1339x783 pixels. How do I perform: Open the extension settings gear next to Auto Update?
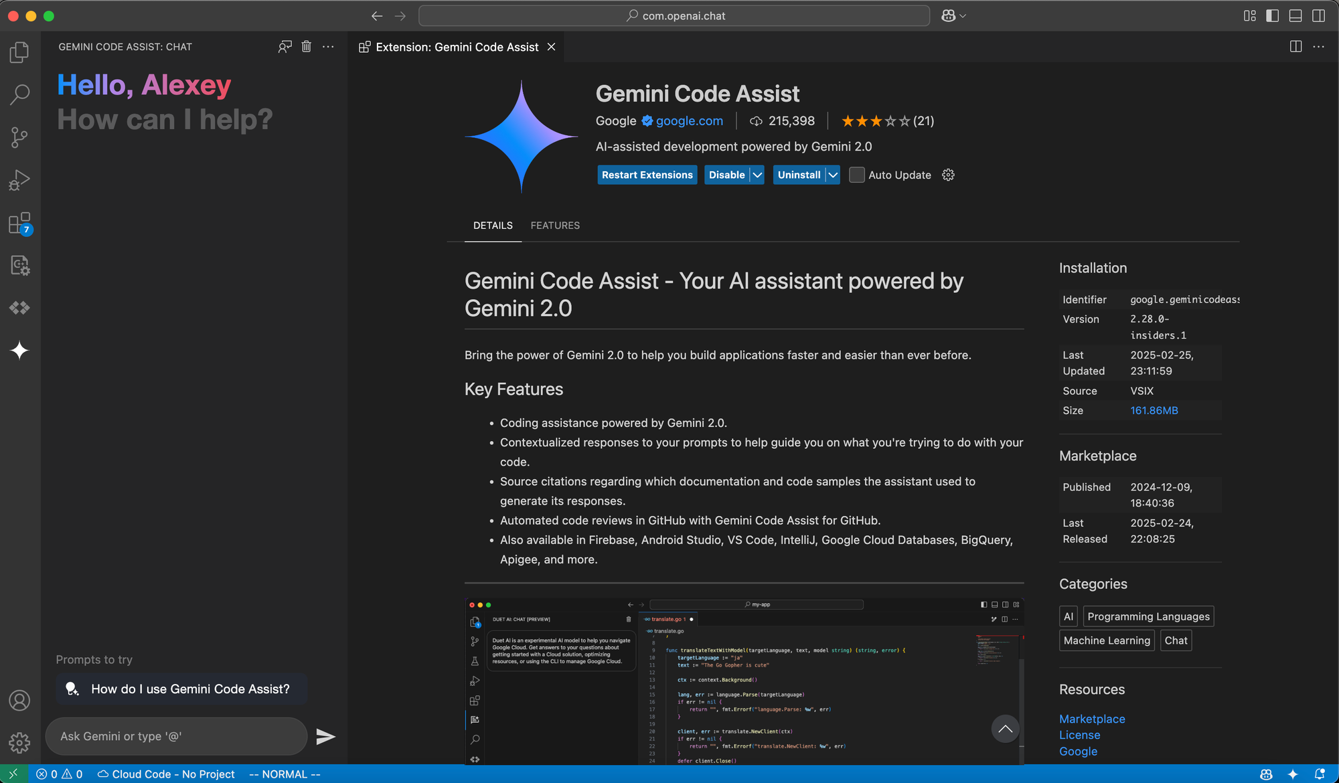(948, 175)
